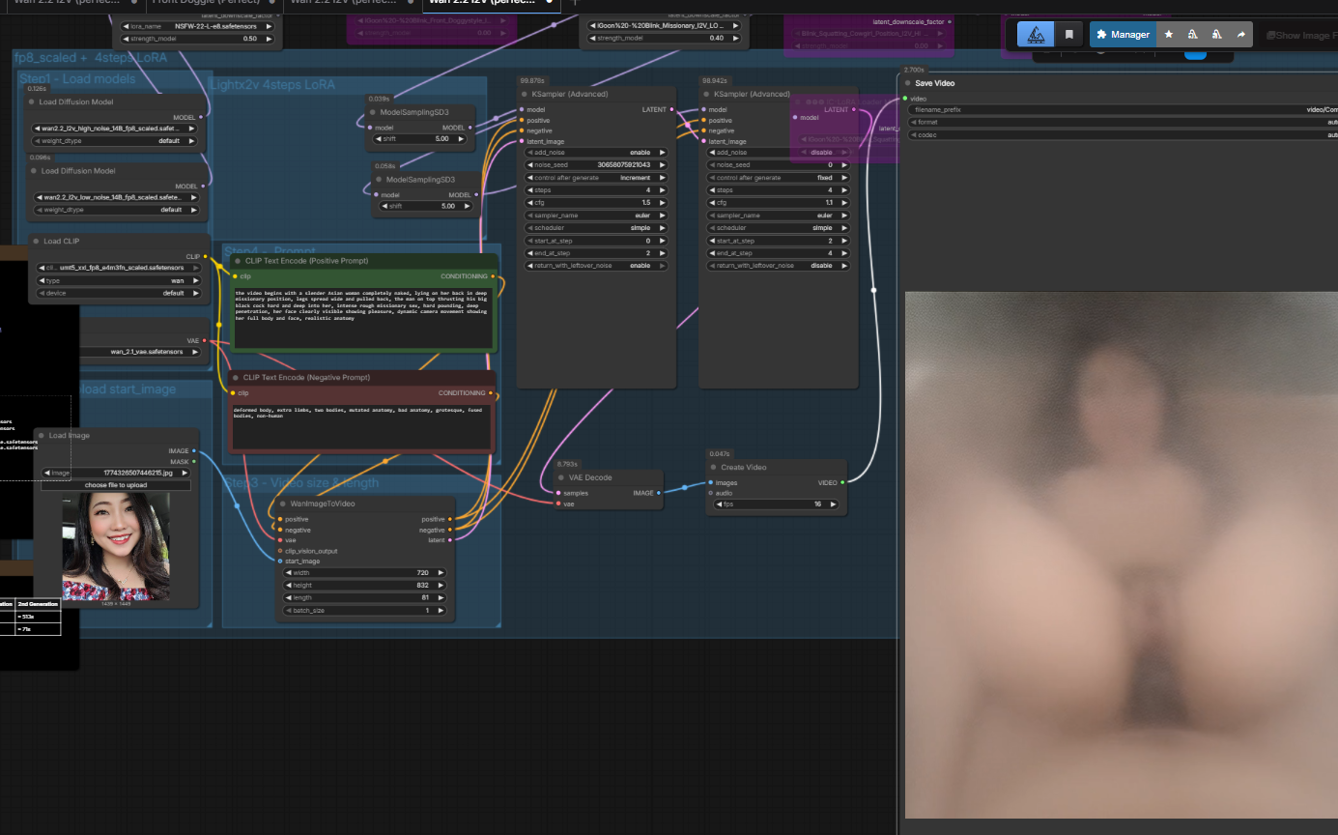Decrease the fps value in Create Video
This screenshot has width=1338, height=835.
coord(719,504)
